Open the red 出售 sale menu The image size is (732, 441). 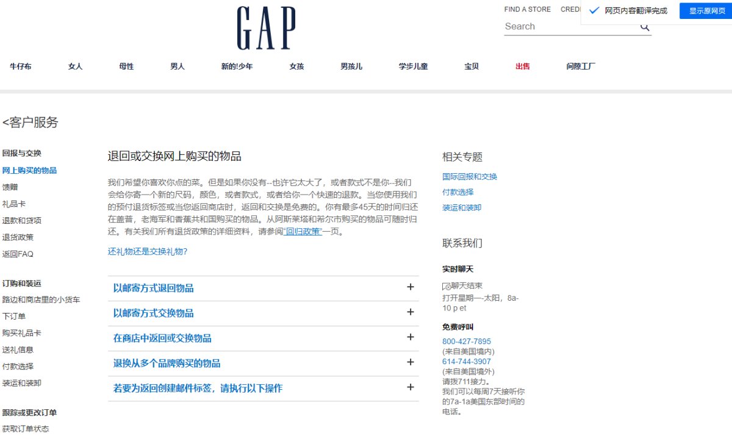523,66
